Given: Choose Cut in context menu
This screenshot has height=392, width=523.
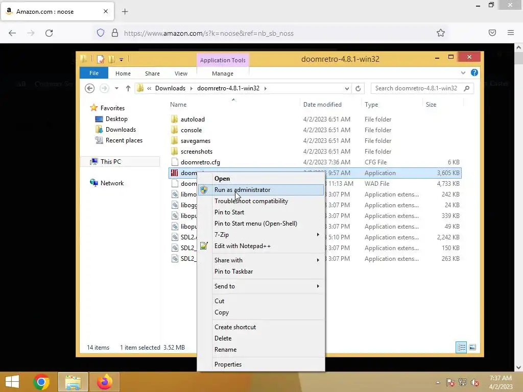Looking at the screenshot, I should tap(261, 301).
